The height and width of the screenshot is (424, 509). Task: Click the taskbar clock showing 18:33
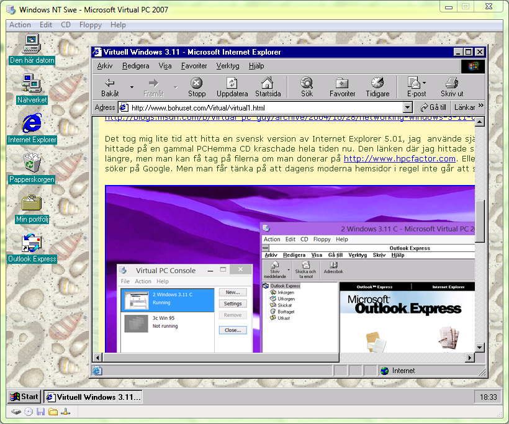(x=489, y=397)
